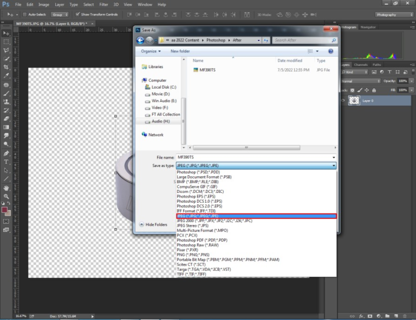This screenshot has width=416, height=320.
Task: Click the File name input field
Action: (x=254, y=157)
